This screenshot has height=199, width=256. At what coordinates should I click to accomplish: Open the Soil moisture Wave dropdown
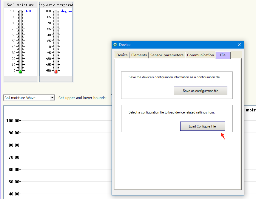point(27,97)
